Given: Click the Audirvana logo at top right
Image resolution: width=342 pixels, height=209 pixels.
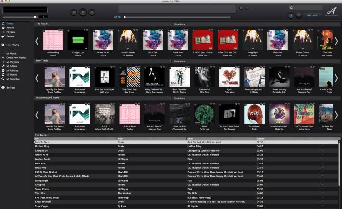Looking at the screenshot, I should (332, 11).
